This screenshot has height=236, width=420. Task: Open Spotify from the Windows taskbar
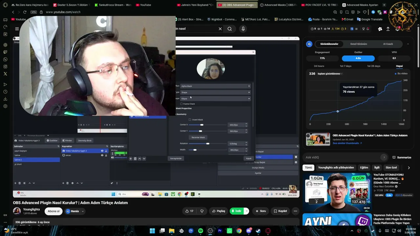(x=200, y=231)
